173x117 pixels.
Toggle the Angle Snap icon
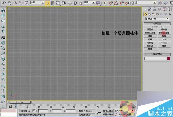point(116,3)
